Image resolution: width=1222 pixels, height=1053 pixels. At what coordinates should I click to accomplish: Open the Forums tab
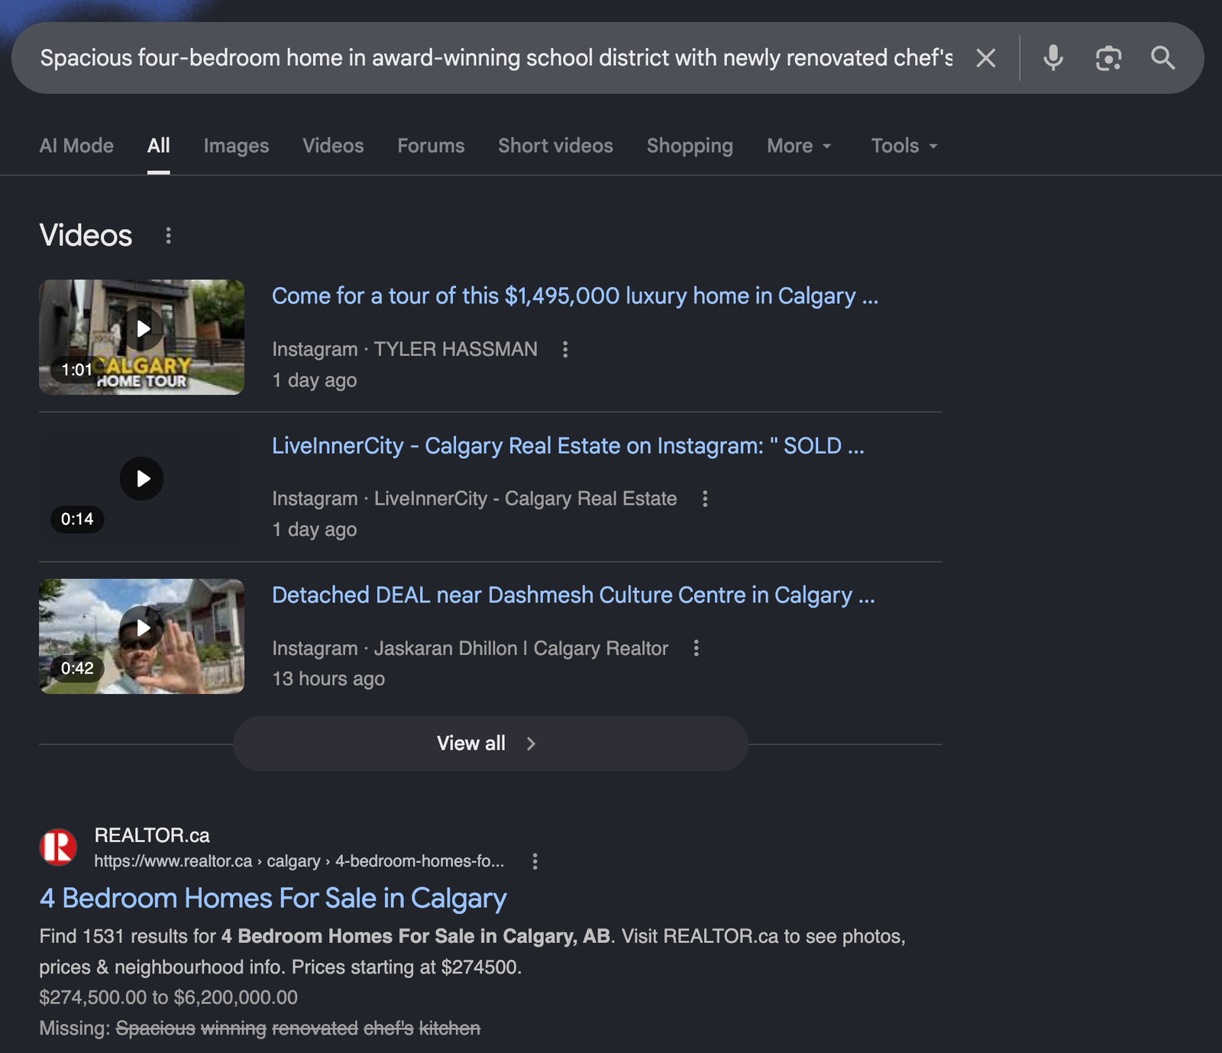pos(431,146)
